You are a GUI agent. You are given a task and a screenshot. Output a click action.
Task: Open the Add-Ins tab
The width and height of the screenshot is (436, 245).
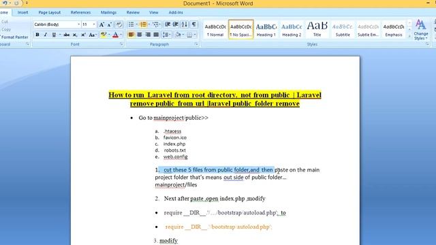click(176, 12)
